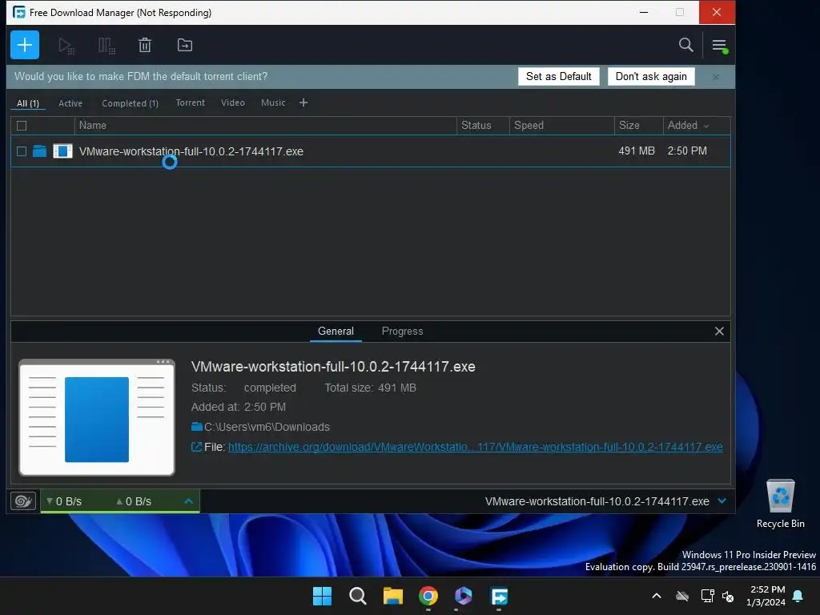Open the C:\Users\vm6\Downloads folder path
Screen dimensions: 820x615
(x=267, y=427)
